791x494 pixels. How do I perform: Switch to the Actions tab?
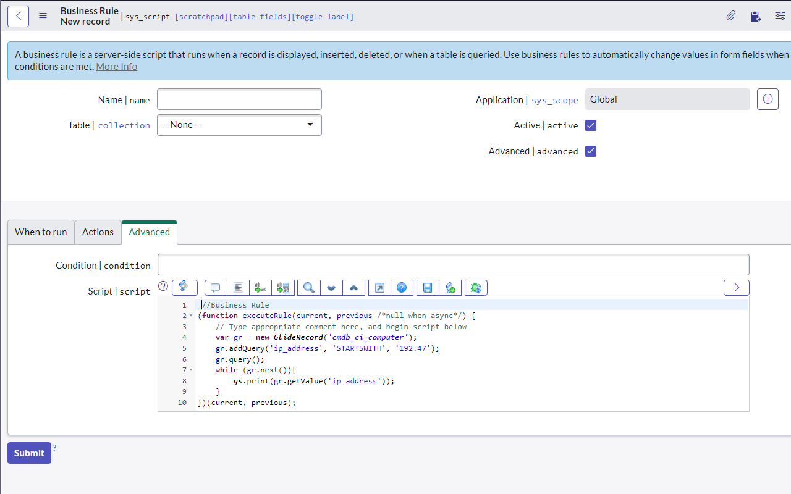[x=98, y=232]
